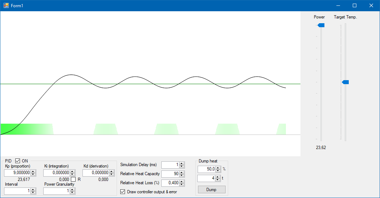Click the 23,62 value under Power slider
380x198 pixels.
point(321,147)
